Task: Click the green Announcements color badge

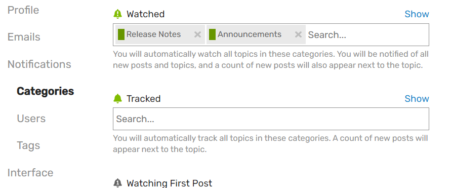Action: point(212,34)
